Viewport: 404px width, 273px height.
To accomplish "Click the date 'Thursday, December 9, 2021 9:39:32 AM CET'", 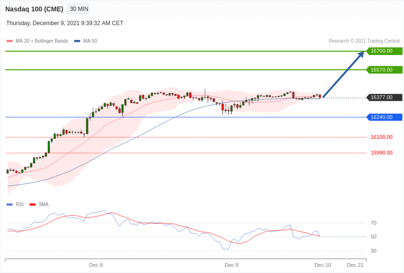I will click(65, 23).
